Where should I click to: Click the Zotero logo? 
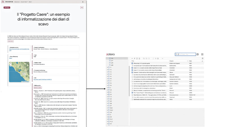tap(110, 54)
